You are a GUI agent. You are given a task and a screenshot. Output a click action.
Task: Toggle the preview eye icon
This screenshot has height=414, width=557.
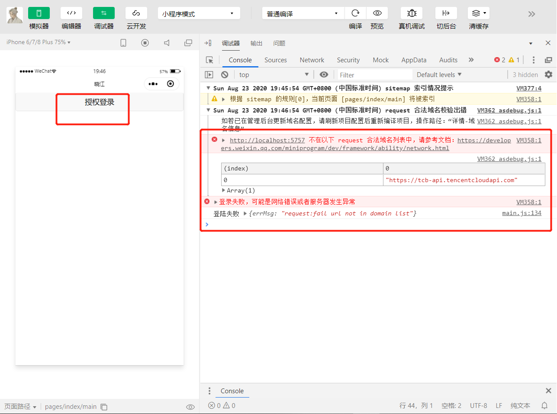click(377, 13)
